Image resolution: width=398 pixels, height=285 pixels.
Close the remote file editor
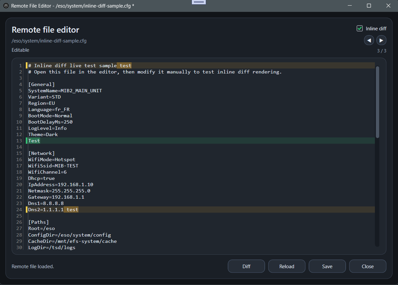(367, 266)
